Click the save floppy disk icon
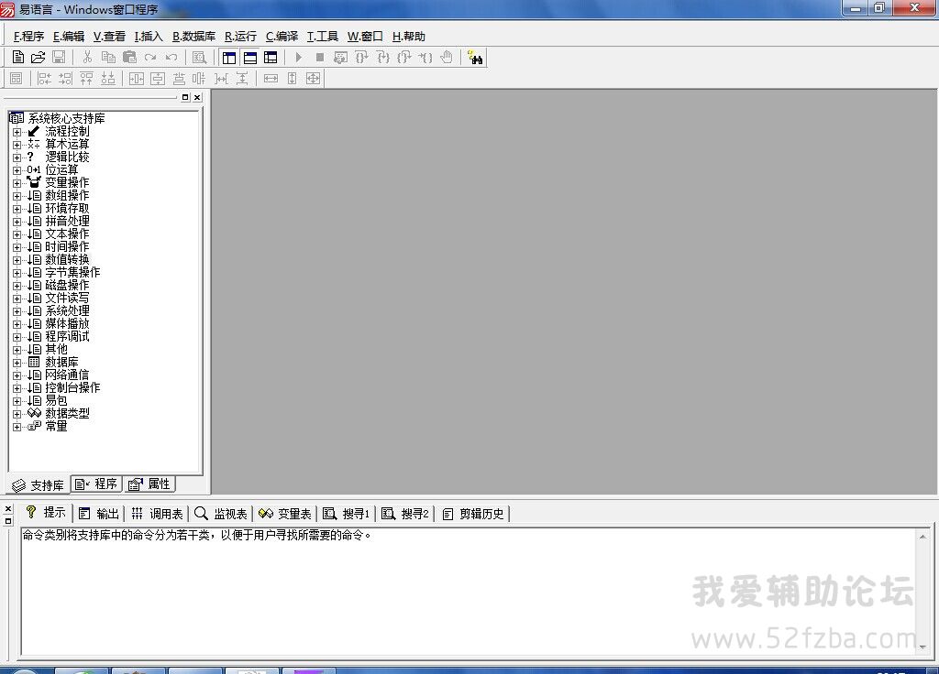939x674 pixels. point(59,58)
